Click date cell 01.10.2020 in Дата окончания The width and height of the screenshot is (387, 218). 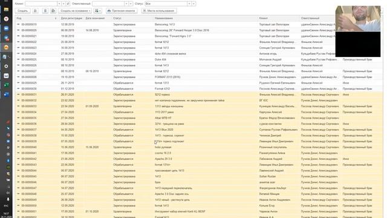pos(92,211)
